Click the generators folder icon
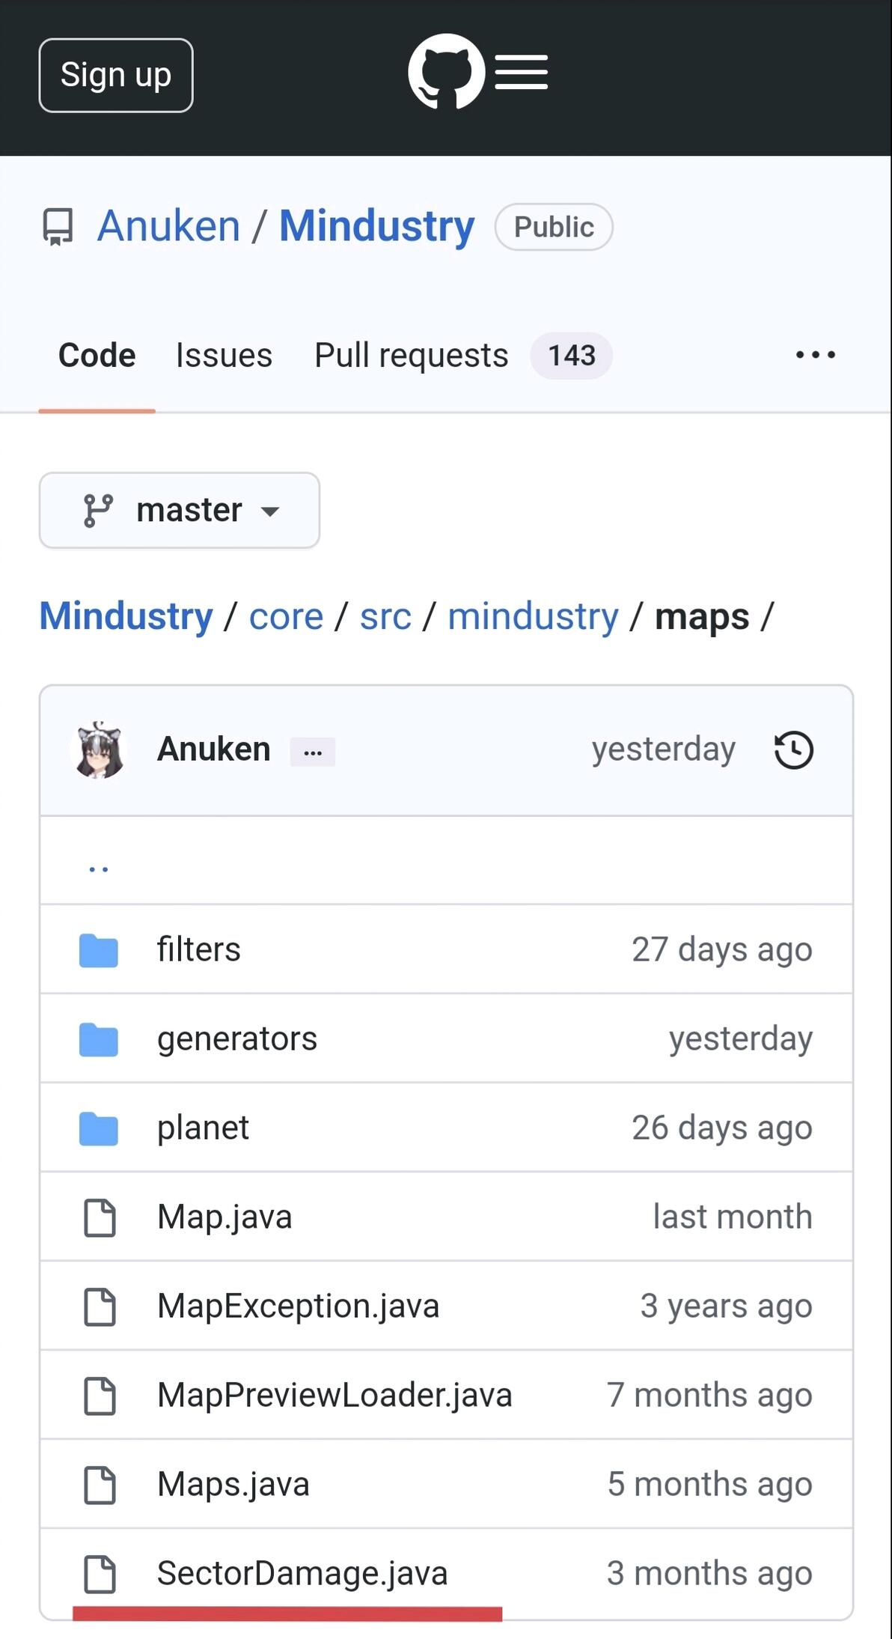 (99, 1039)
